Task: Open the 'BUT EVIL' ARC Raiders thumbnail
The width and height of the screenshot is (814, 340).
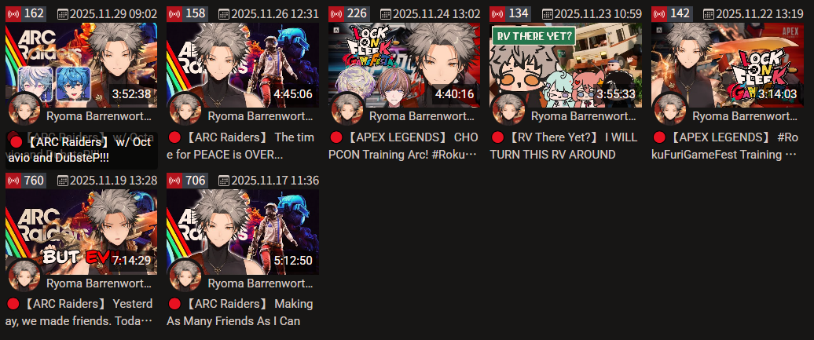Action: (x=82, y=232)
